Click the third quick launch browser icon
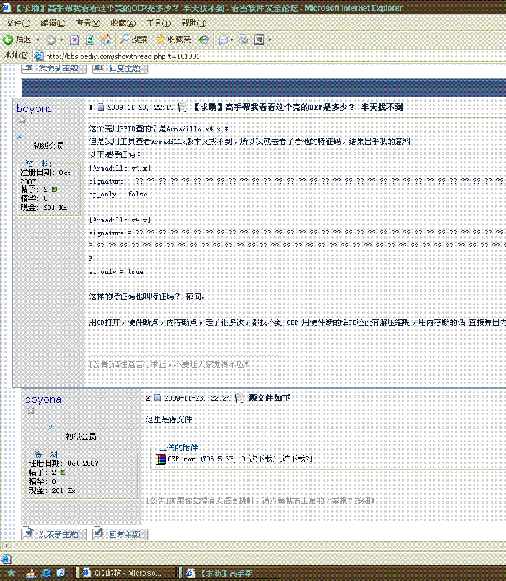Image resolution: width=506 pixels, height=581 pixels. 61,573
